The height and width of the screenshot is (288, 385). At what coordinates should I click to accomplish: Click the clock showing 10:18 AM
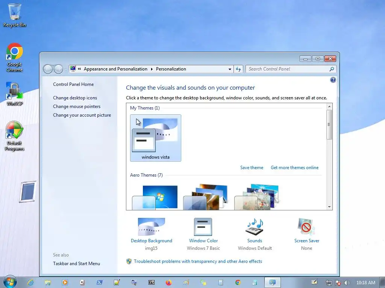(x=365, y=283)
